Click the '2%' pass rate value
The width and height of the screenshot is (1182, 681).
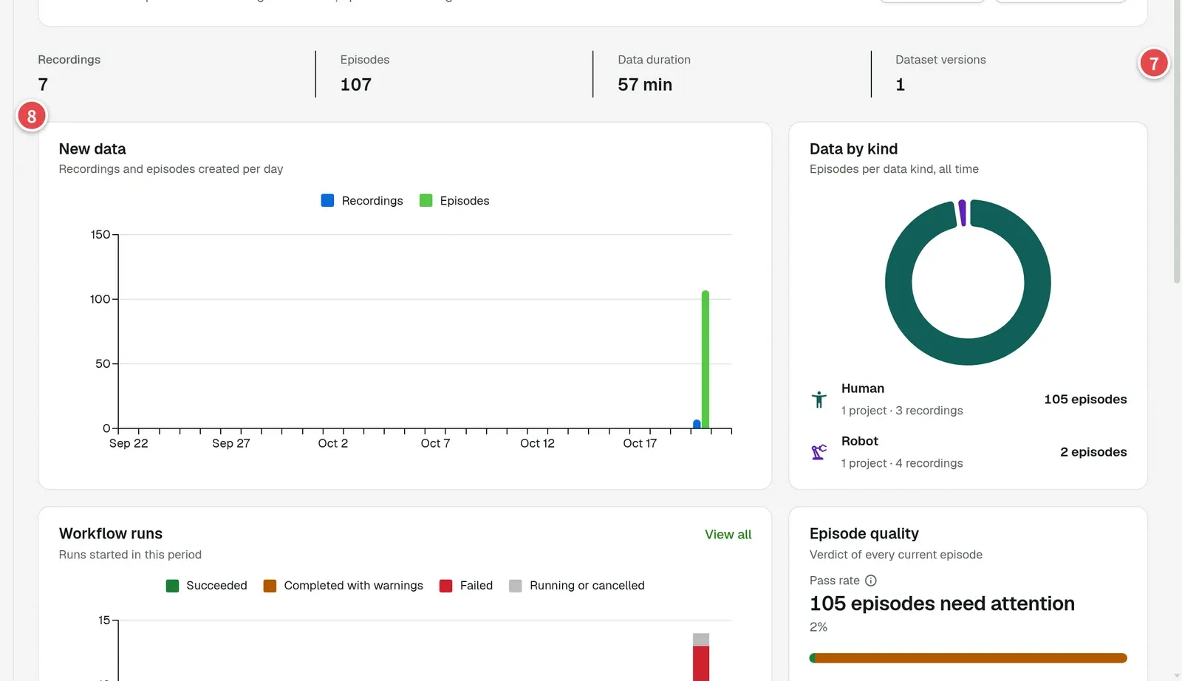point(819,627)
